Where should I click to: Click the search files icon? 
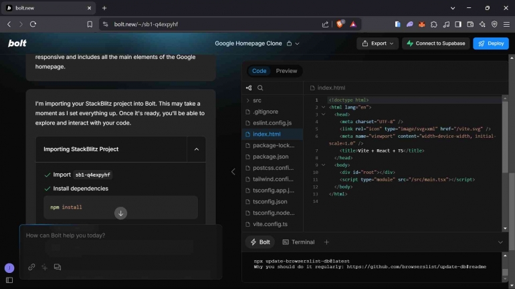pyautogui.click(x=260, y=88)
